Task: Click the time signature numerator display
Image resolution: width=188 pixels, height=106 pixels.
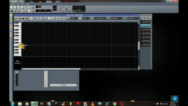Action: [55, 7]
